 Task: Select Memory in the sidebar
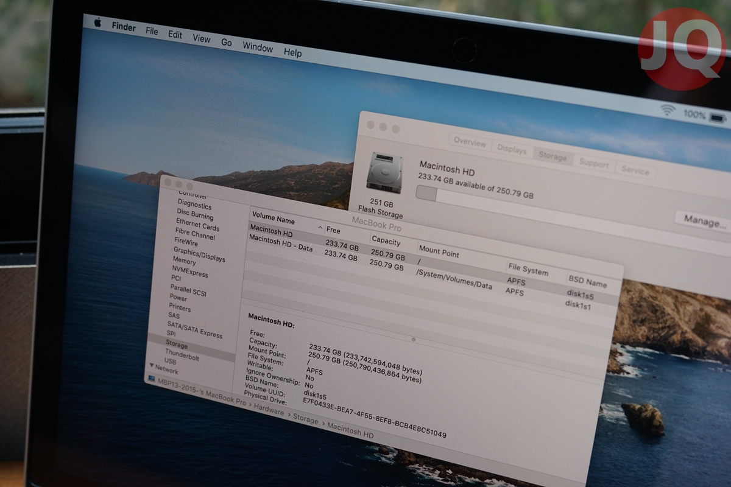pyautogui.click(x=184, y=261)
